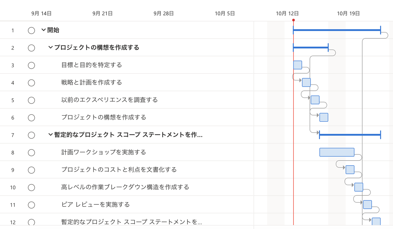Select the Gantt bar for 以前のエクスペリエンスを調査する
393x229 pixels.
[x=315, y=100]
